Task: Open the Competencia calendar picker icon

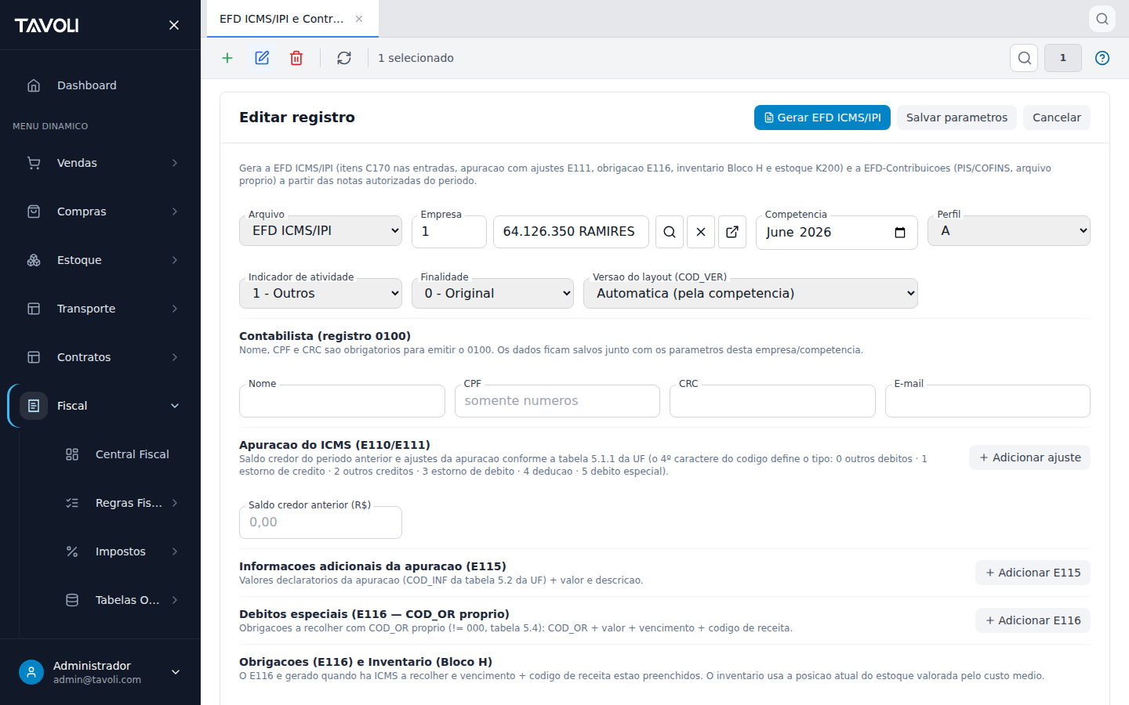Action: [x=900, y=233]
